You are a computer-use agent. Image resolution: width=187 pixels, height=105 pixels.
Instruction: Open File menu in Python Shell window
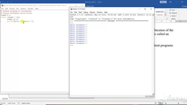[x=71, y=12]
